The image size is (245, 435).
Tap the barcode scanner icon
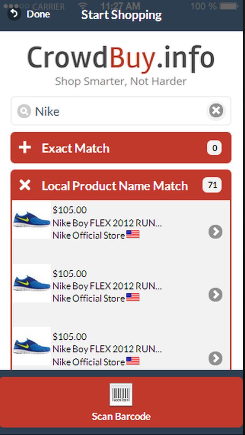click(121, 394)
